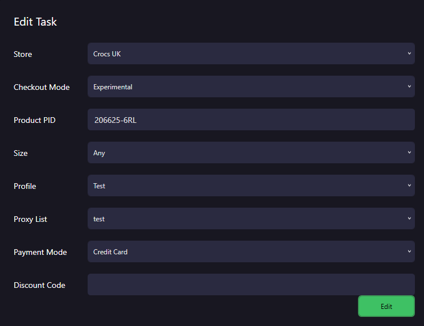Image resolution: width=424 pixels, height=326 pixels.
Task: Click the Discount Code label
Action: 39,285
